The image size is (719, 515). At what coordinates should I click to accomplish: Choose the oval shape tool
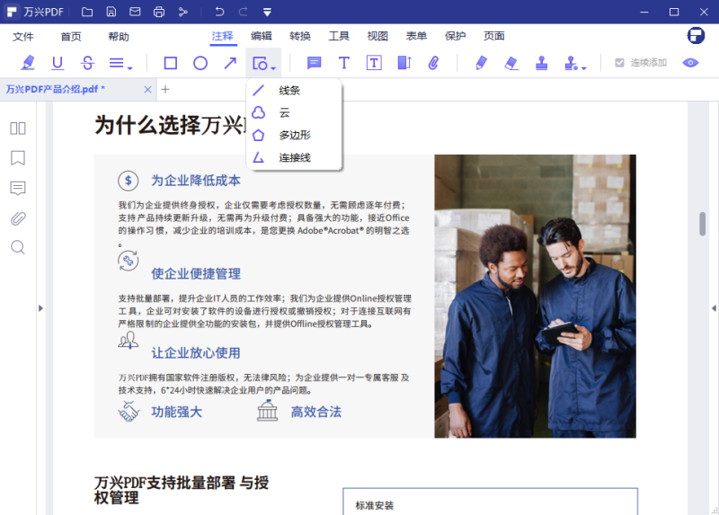[x=200, y=63]
